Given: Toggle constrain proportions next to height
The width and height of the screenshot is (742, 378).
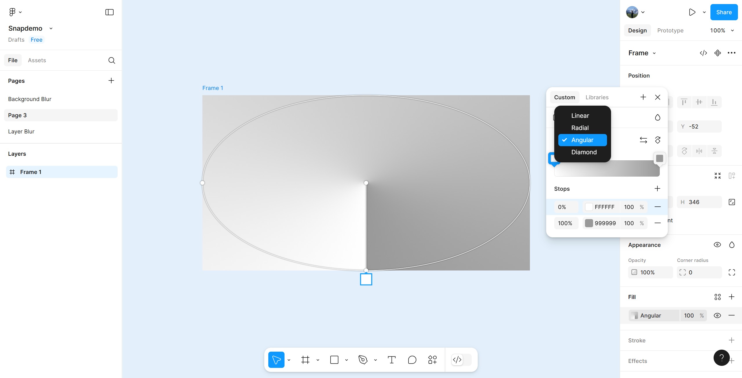Looking at the screenshot, I should [732, 202].
